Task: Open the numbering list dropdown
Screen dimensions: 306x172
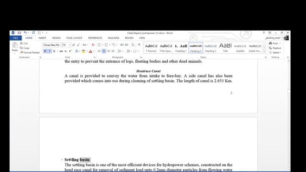Action: (x=109, y=45)
